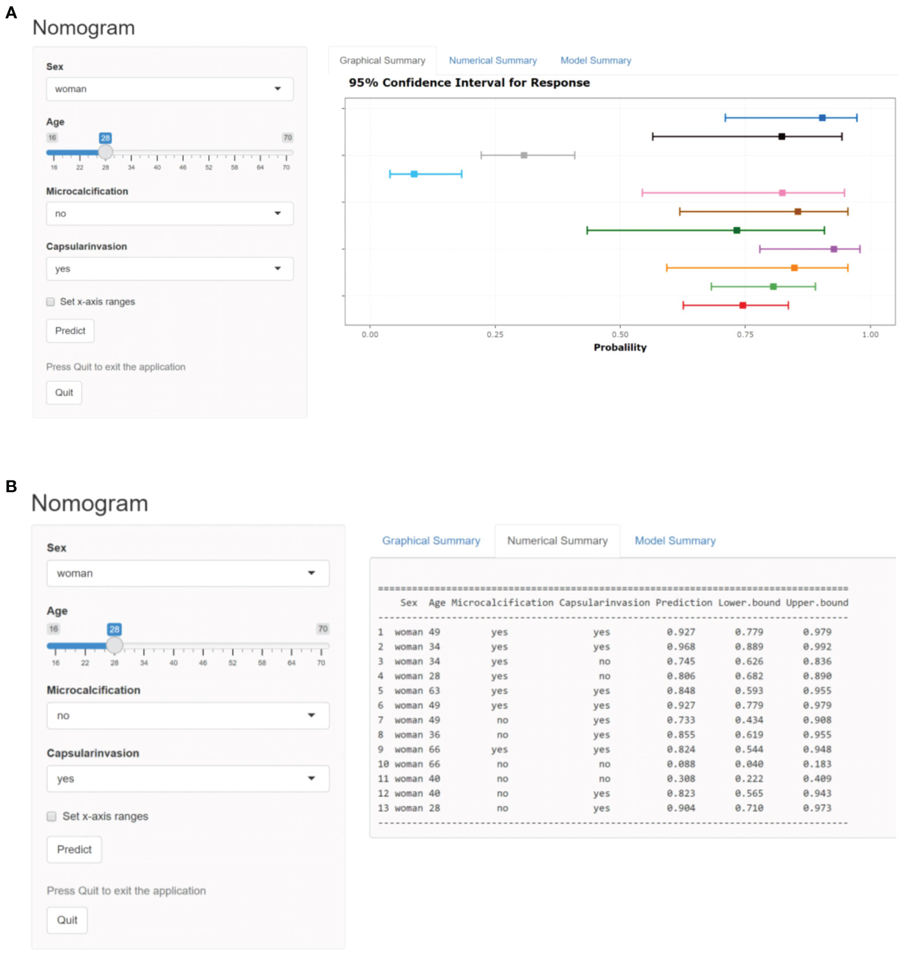899x957 pixels.
Task: Click lower bound value 0.565 in the table
Action: [749, 794]
